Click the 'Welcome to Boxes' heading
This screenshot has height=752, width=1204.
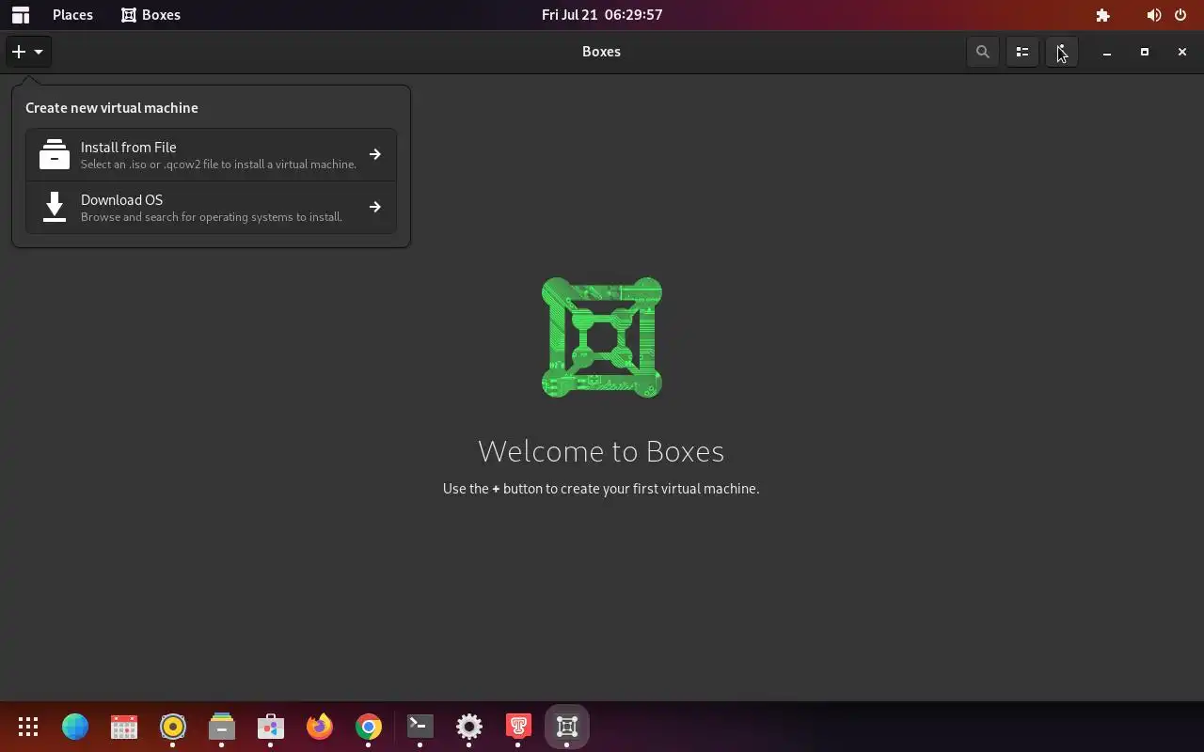[601, 451]
